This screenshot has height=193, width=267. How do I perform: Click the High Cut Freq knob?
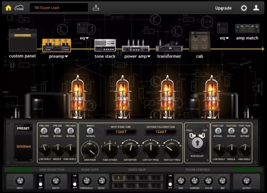click(x=172, y=150)
